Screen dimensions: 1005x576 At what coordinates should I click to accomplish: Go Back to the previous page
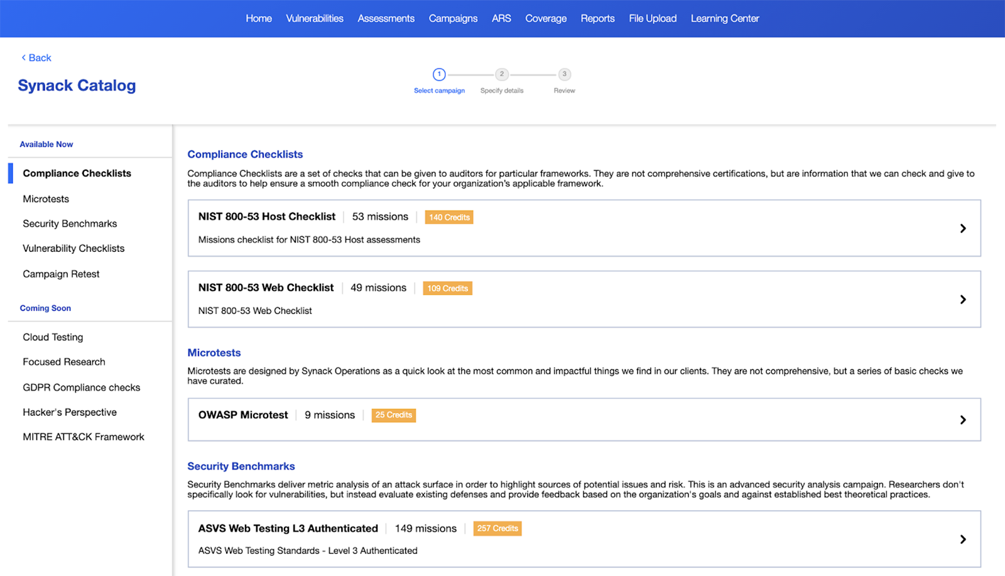(x=36, y=57)
